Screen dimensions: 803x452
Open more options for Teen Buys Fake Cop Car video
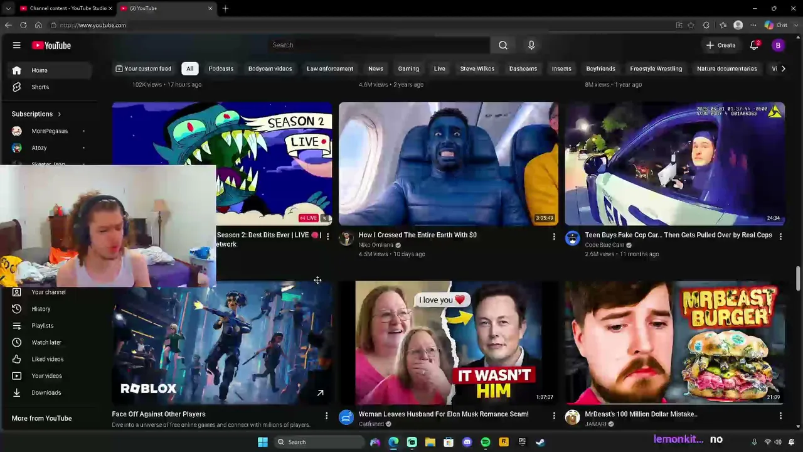coord(780,236)
